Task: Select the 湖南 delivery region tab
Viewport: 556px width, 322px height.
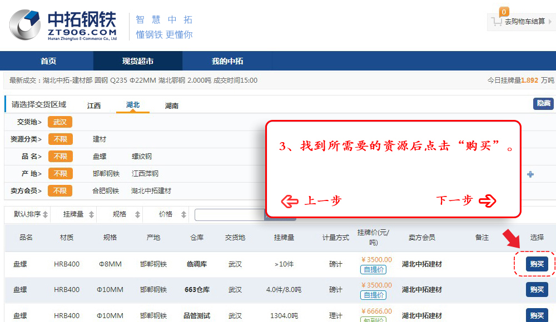Action: click(x=172, y=105)
